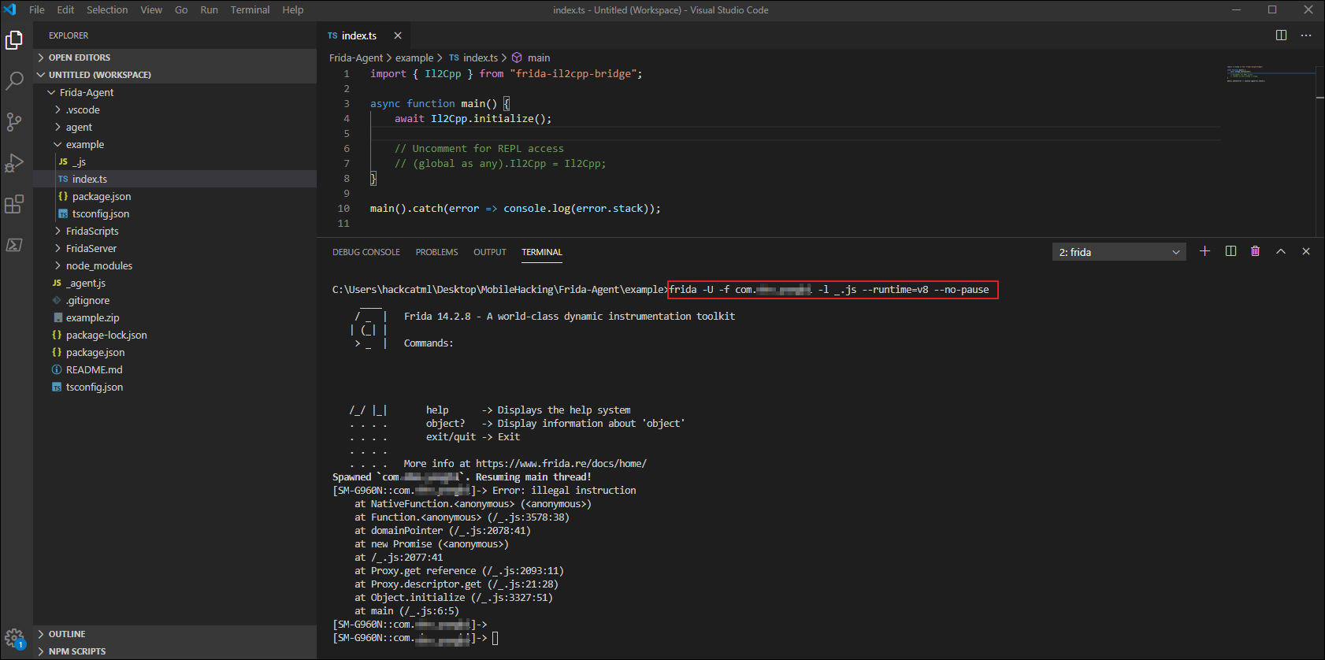This screenshot has width=1325, height=660.
Task: Open _agent.js file
Action: [175, 283]
